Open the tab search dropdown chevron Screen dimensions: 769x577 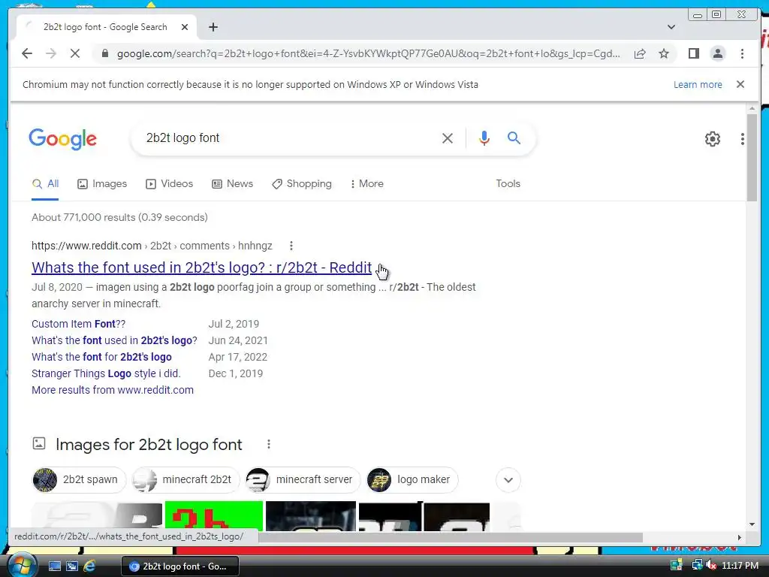[671, 27]
